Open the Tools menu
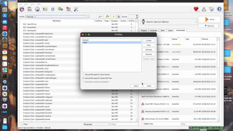Viewport: 233px width, 131px height. point(32,4)
